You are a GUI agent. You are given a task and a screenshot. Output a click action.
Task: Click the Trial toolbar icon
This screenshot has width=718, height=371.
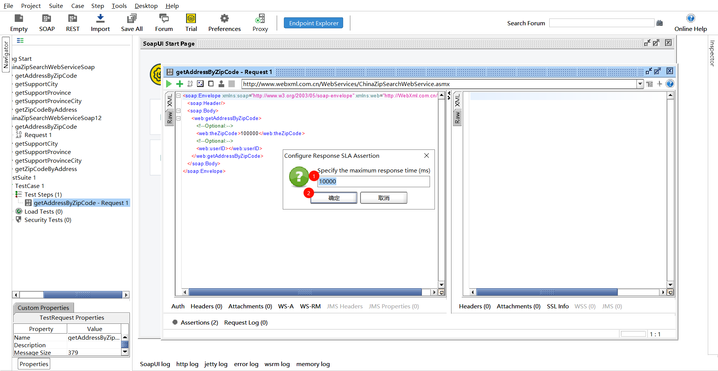[191, 23]
